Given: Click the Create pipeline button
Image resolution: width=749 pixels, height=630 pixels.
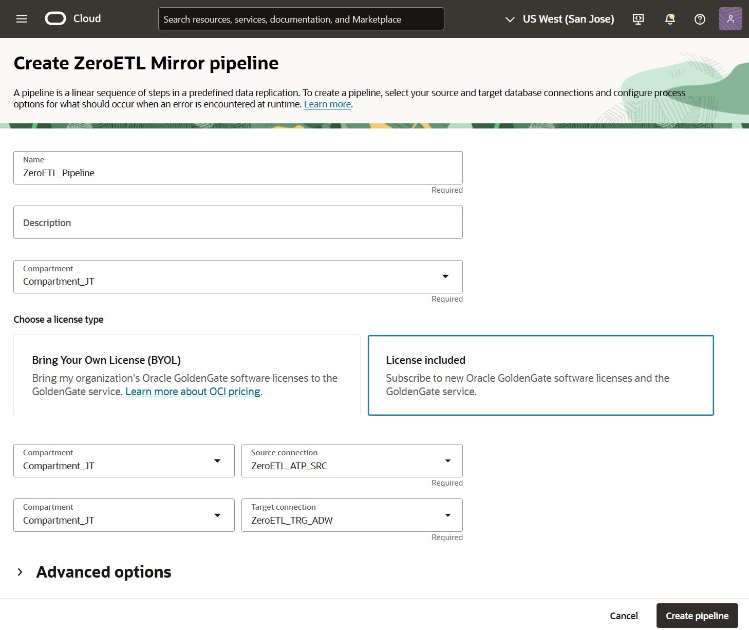Looking at the screenshot, I should tap(697, 615).
